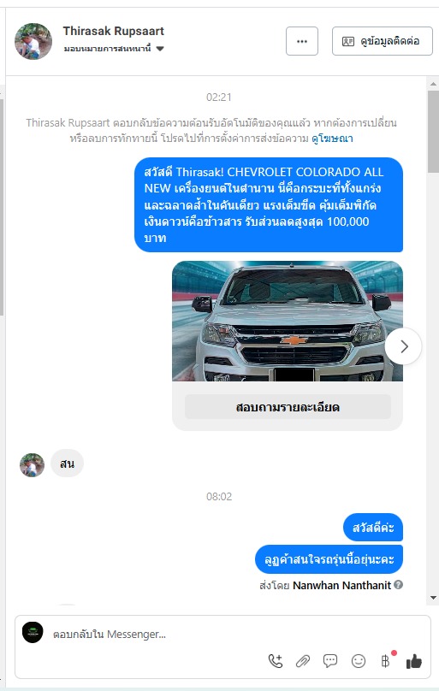This screenshot has height=691, width=439.
Task: Click help icon beside Nanwhan Nanthanit
Action: pos(399,585)
